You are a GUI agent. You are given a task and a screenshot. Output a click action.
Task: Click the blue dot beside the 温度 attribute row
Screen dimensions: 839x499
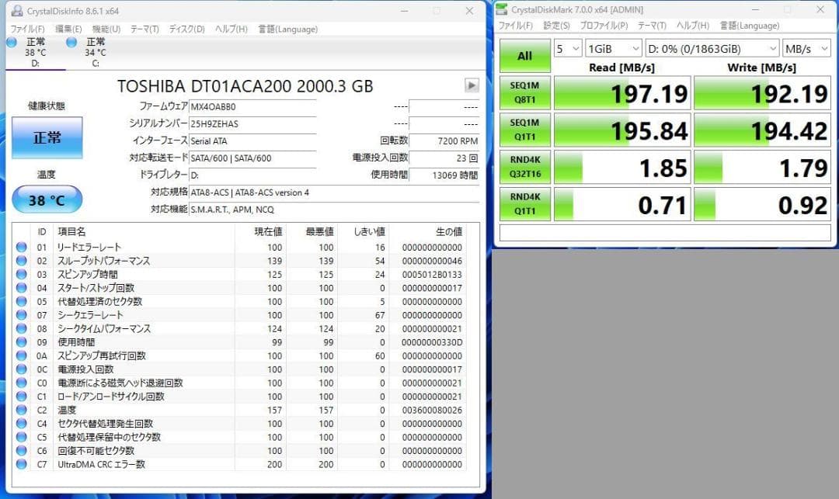coord(22,410)
